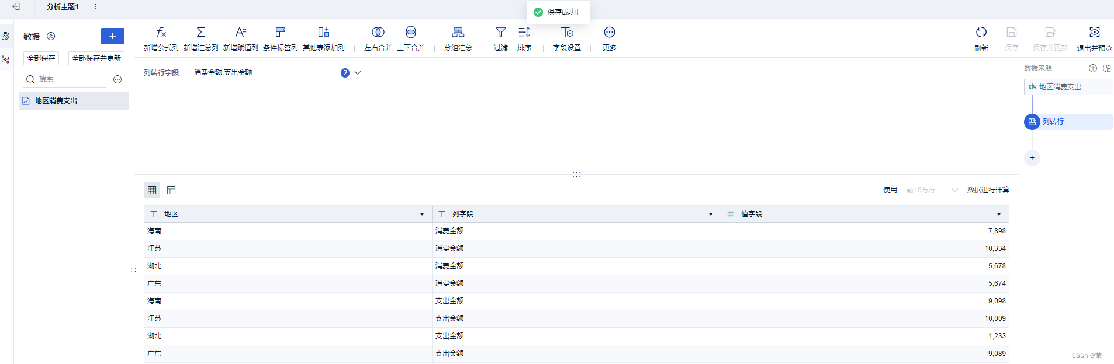Click 消费金额 in the 10,334 row
The image size is (1114, 364).
[449, 249]
